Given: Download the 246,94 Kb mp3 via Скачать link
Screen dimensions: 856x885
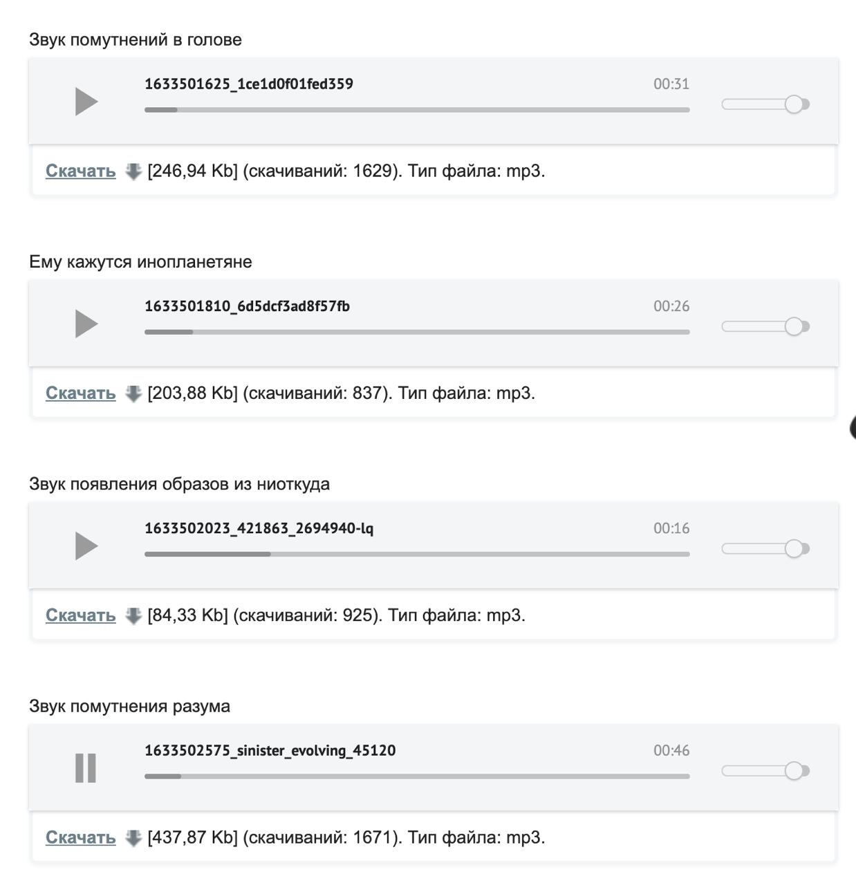Looking at the screenshot, I should click(80, 171).
